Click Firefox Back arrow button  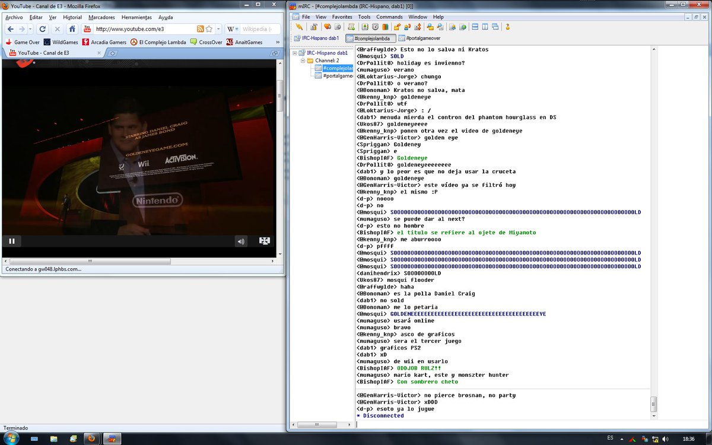point(11,28)
